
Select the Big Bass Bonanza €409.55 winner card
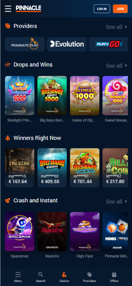tap(52, 168)
